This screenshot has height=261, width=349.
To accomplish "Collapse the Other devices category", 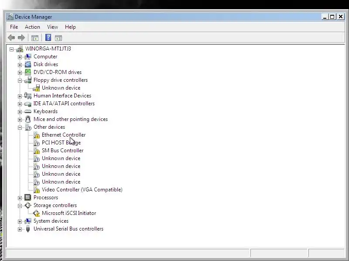I will pyautogui.click(x=20, y=127).
